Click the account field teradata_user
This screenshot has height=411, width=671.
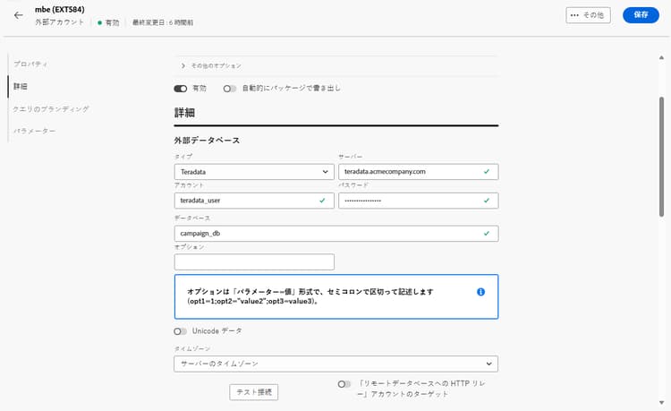coord(254,201)
